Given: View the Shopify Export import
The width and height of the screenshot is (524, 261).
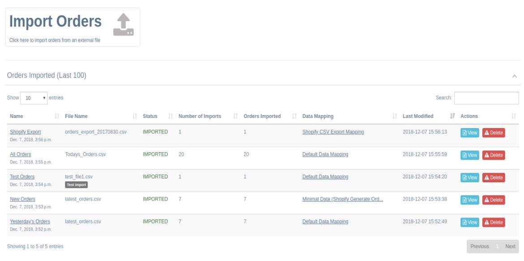Looking at the screenshot, I should (x=469, y=133).
